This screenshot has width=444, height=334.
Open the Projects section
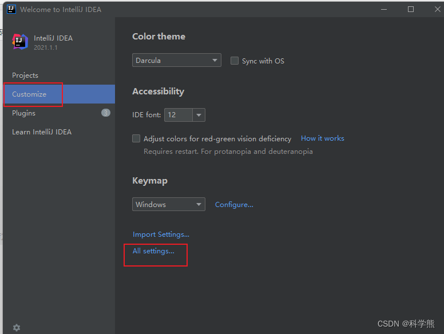click(59, 75)
